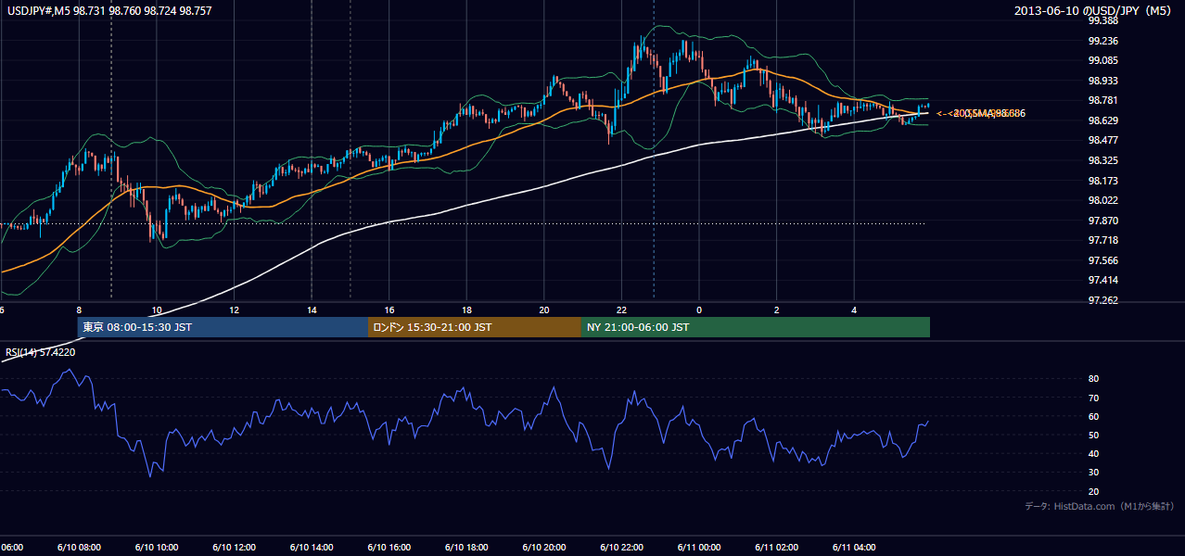Click the 6/10 10:00 date axis label
The image size is (1185, 556).
[x=157, y=548]
